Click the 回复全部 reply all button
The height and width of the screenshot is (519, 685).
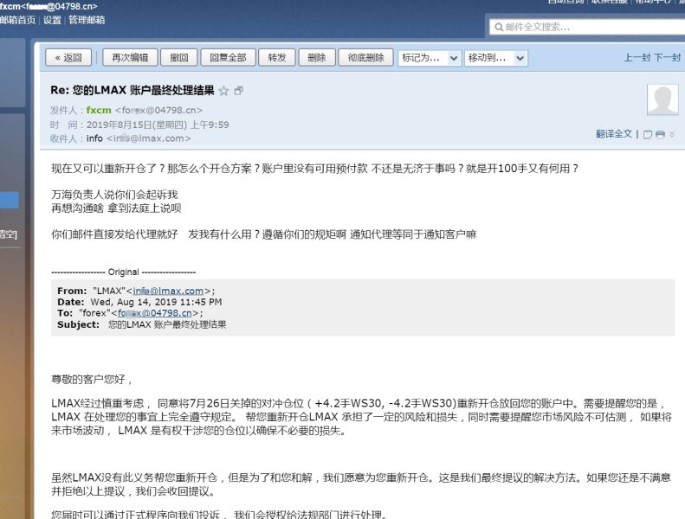(x=228, y=58)
